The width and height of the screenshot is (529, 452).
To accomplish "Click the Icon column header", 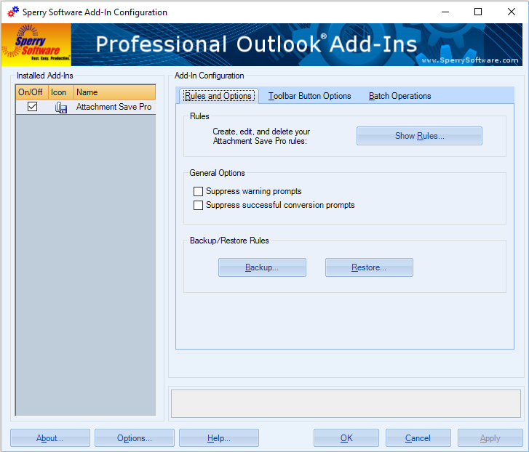I will coord(61,92).
